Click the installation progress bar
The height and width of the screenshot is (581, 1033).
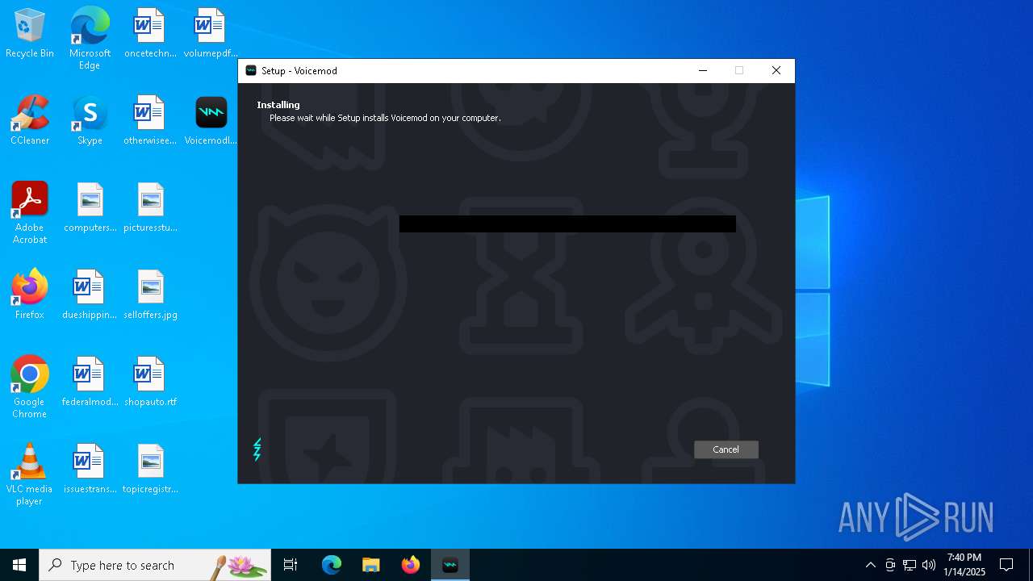(x=567, y=224)
